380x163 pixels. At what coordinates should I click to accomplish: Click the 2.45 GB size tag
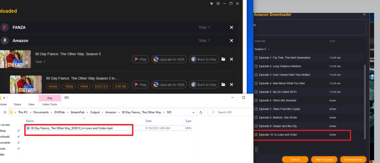(x=120, y=86)
